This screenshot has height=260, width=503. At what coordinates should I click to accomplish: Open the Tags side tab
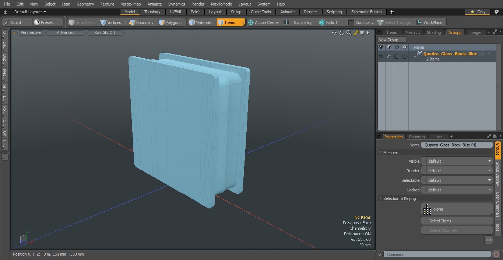coord(497,228)
